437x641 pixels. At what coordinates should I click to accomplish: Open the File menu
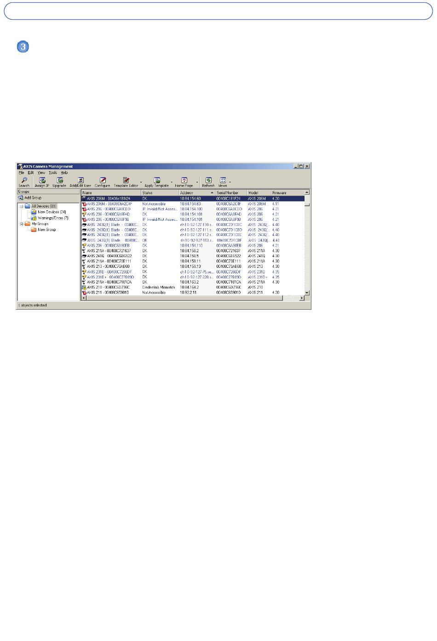point(21,173)
